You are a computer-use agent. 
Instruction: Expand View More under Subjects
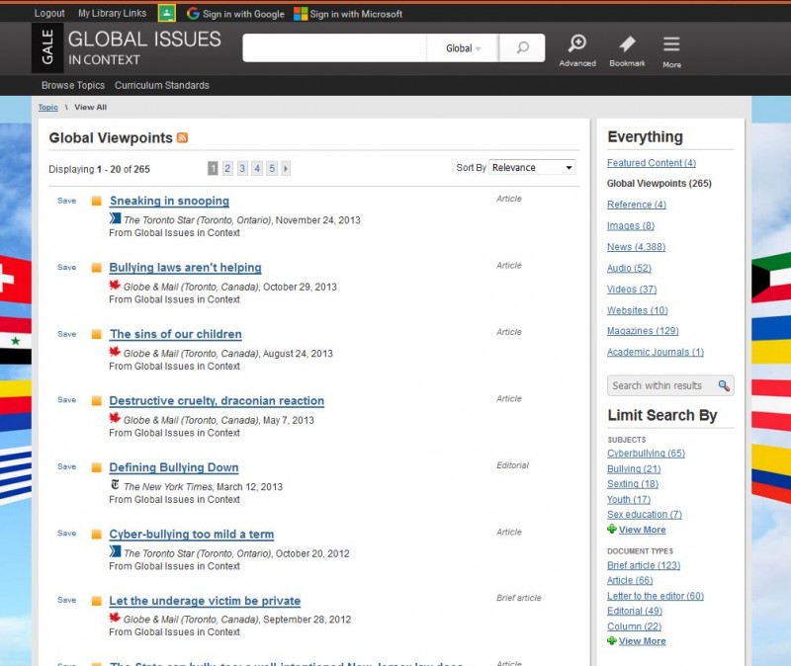point(642,530)
